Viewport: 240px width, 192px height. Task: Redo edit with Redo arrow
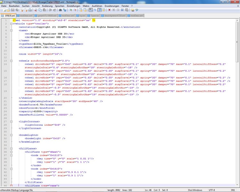[54, 10]
